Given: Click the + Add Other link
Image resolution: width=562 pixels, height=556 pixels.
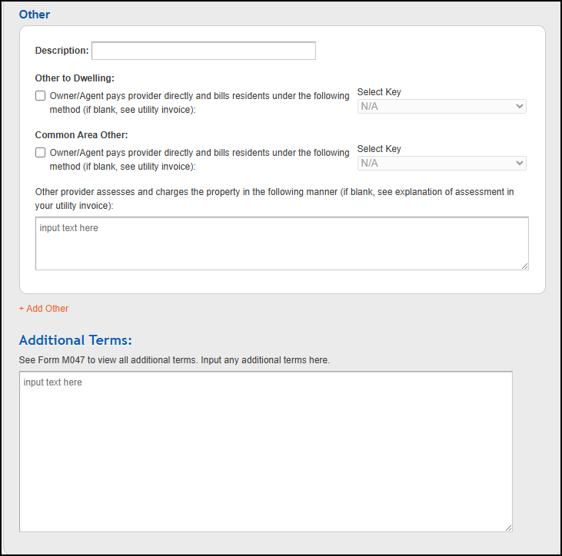Looking at the screenshot, I should point(44,309).
